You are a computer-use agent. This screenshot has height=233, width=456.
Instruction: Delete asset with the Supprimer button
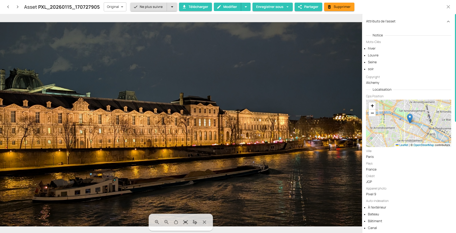coord(339,7)
